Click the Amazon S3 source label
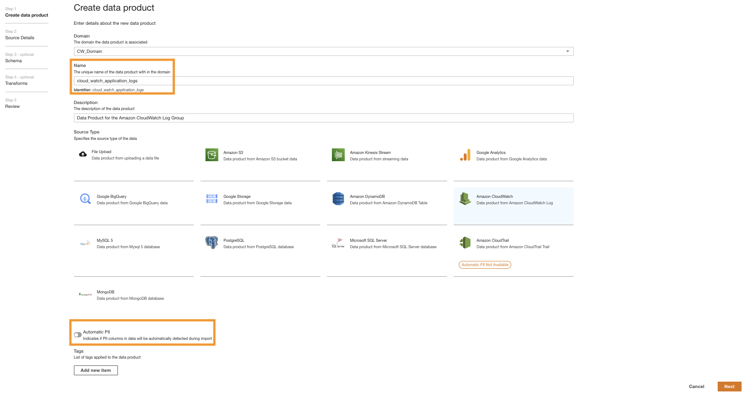 pyautogui.click(x=233, y=153)
